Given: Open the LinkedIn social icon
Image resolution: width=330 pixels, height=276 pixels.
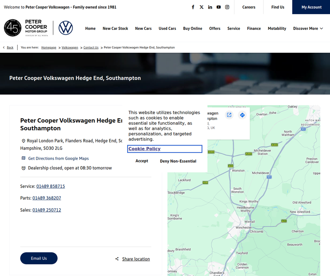Looking at the screenshot, I should 210,7.
